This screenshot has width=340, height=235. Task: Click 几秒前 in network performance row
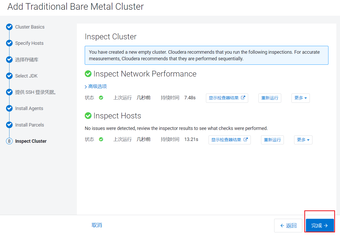click(144, 98)
